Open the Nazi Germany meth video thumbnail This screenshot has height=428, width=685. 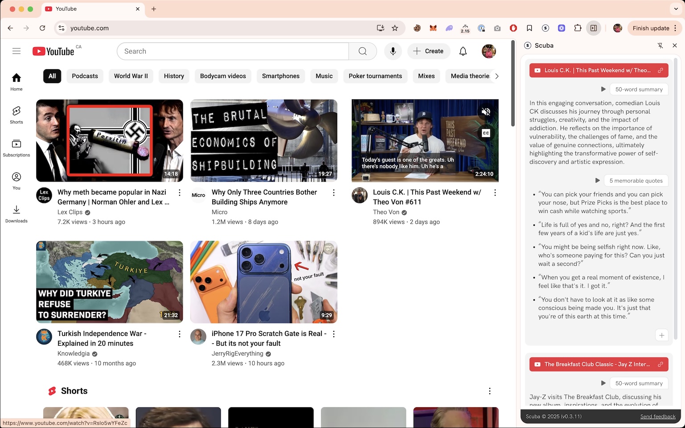pos(110,140)
